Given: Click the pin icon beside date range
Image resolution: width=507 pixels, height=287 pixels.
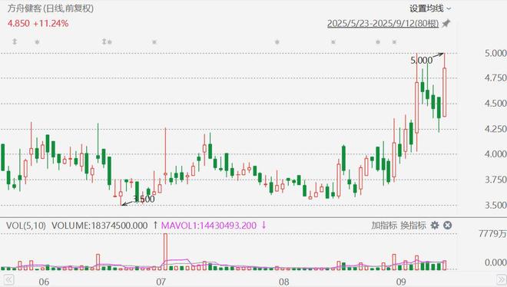Looking at the screenshot, I should [x=446, y=23].
